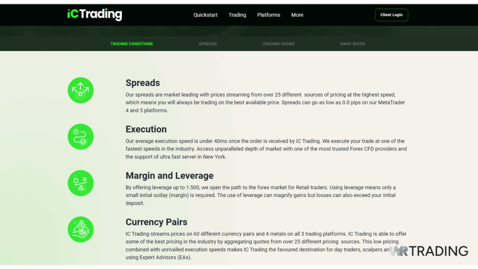Click the Client Login button

pyautogui.click(x=391, y=14)
